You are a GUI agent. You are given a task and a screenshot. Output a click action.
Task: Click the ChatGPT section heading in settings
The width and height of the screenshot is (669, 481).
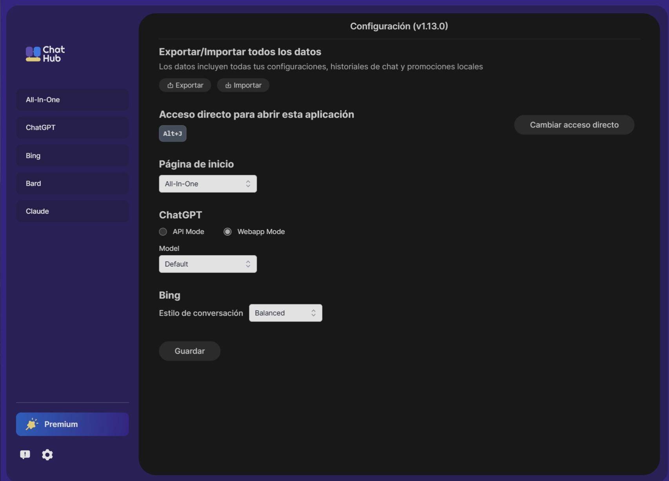point(180,215)
